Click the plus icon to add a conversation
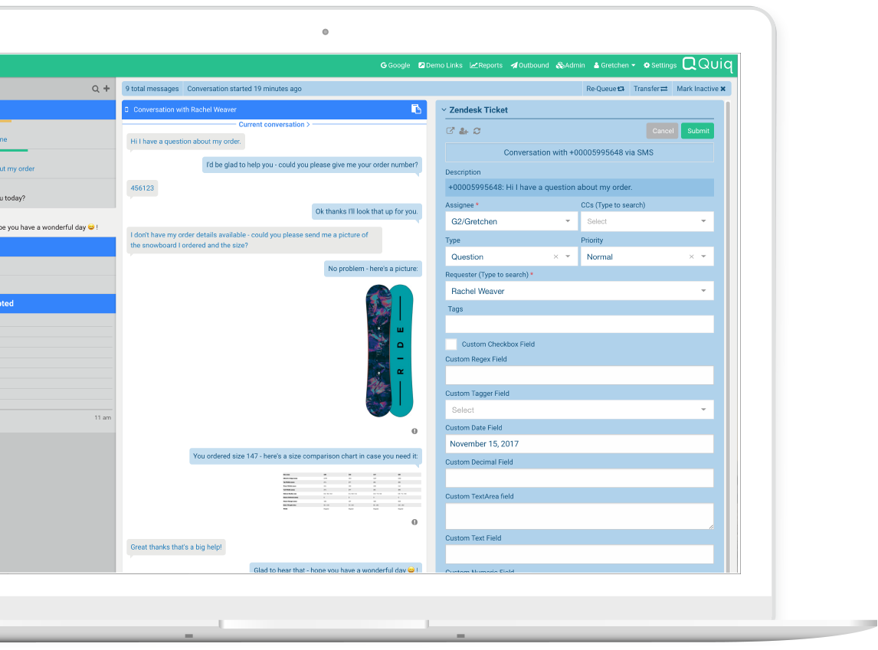 coord(106,88)
